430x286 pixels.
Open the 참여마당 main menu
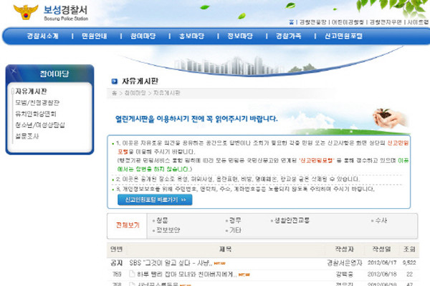click(x=143, y=36)
